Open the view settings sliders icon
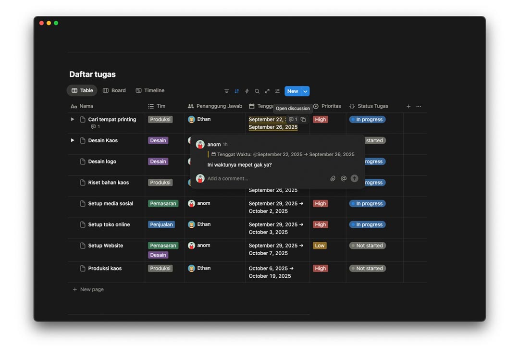Image resolution: width=519 pixels, height=346 pixels. point(277,91)
